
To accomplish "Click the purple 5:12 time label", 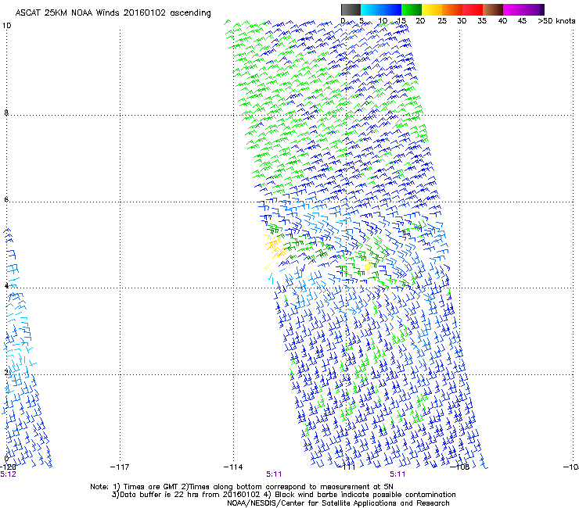I will tap(8, 474).
